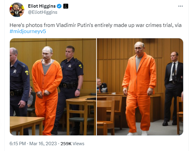Open Eliot Higgins' cartoon profile avatar

tap(17, 9)
